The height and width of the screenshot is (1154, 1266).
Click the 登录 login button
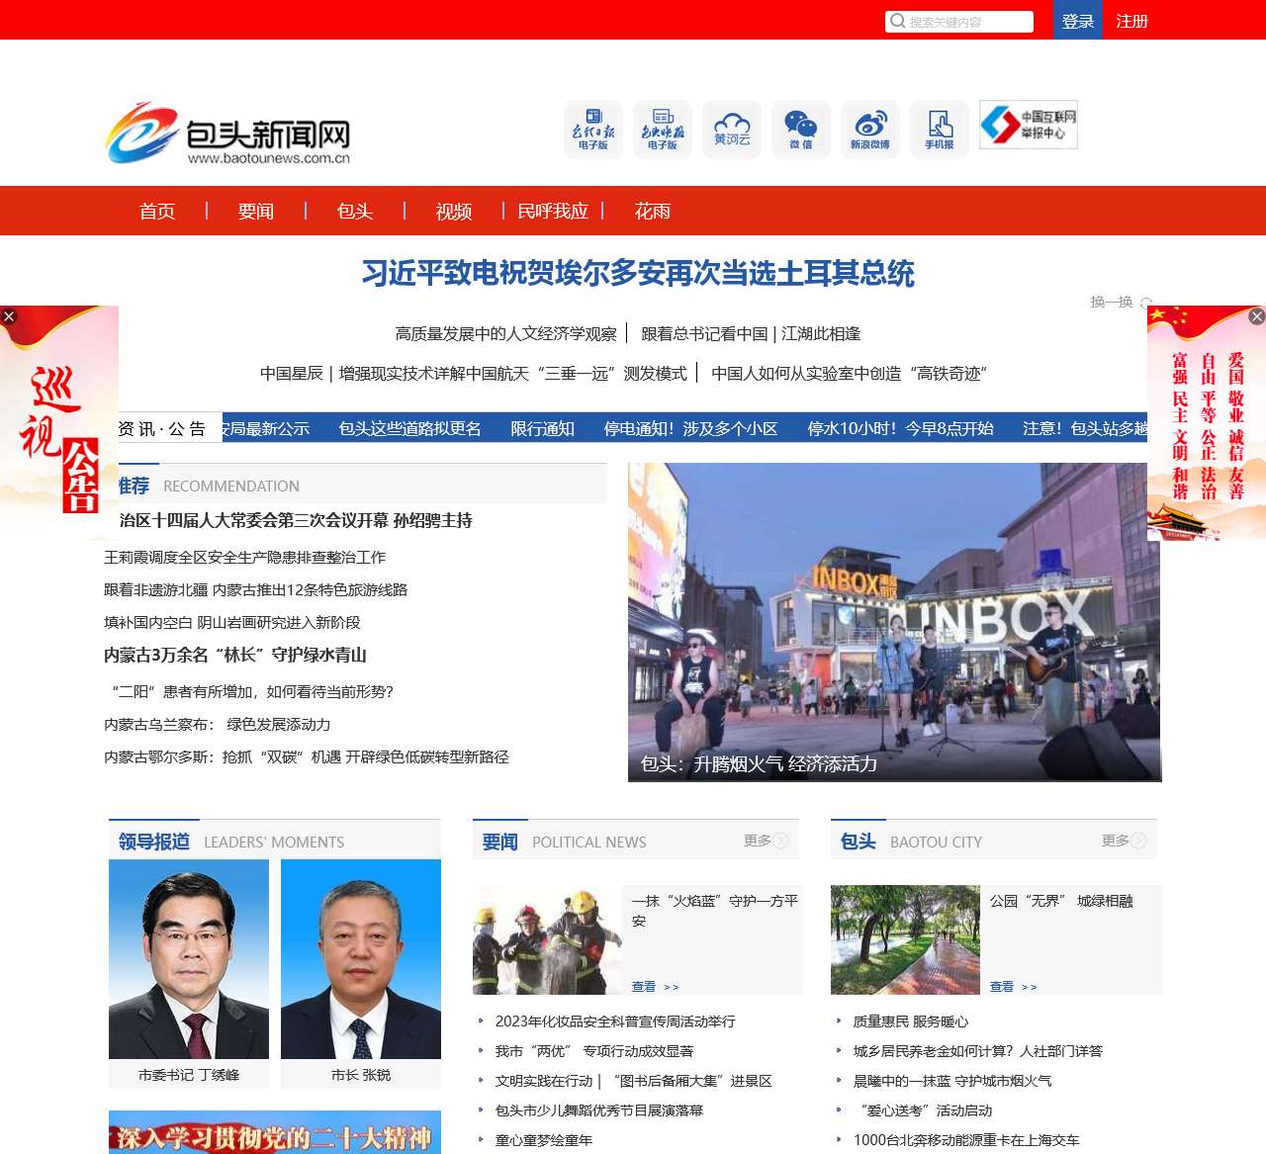[1078, 21]
